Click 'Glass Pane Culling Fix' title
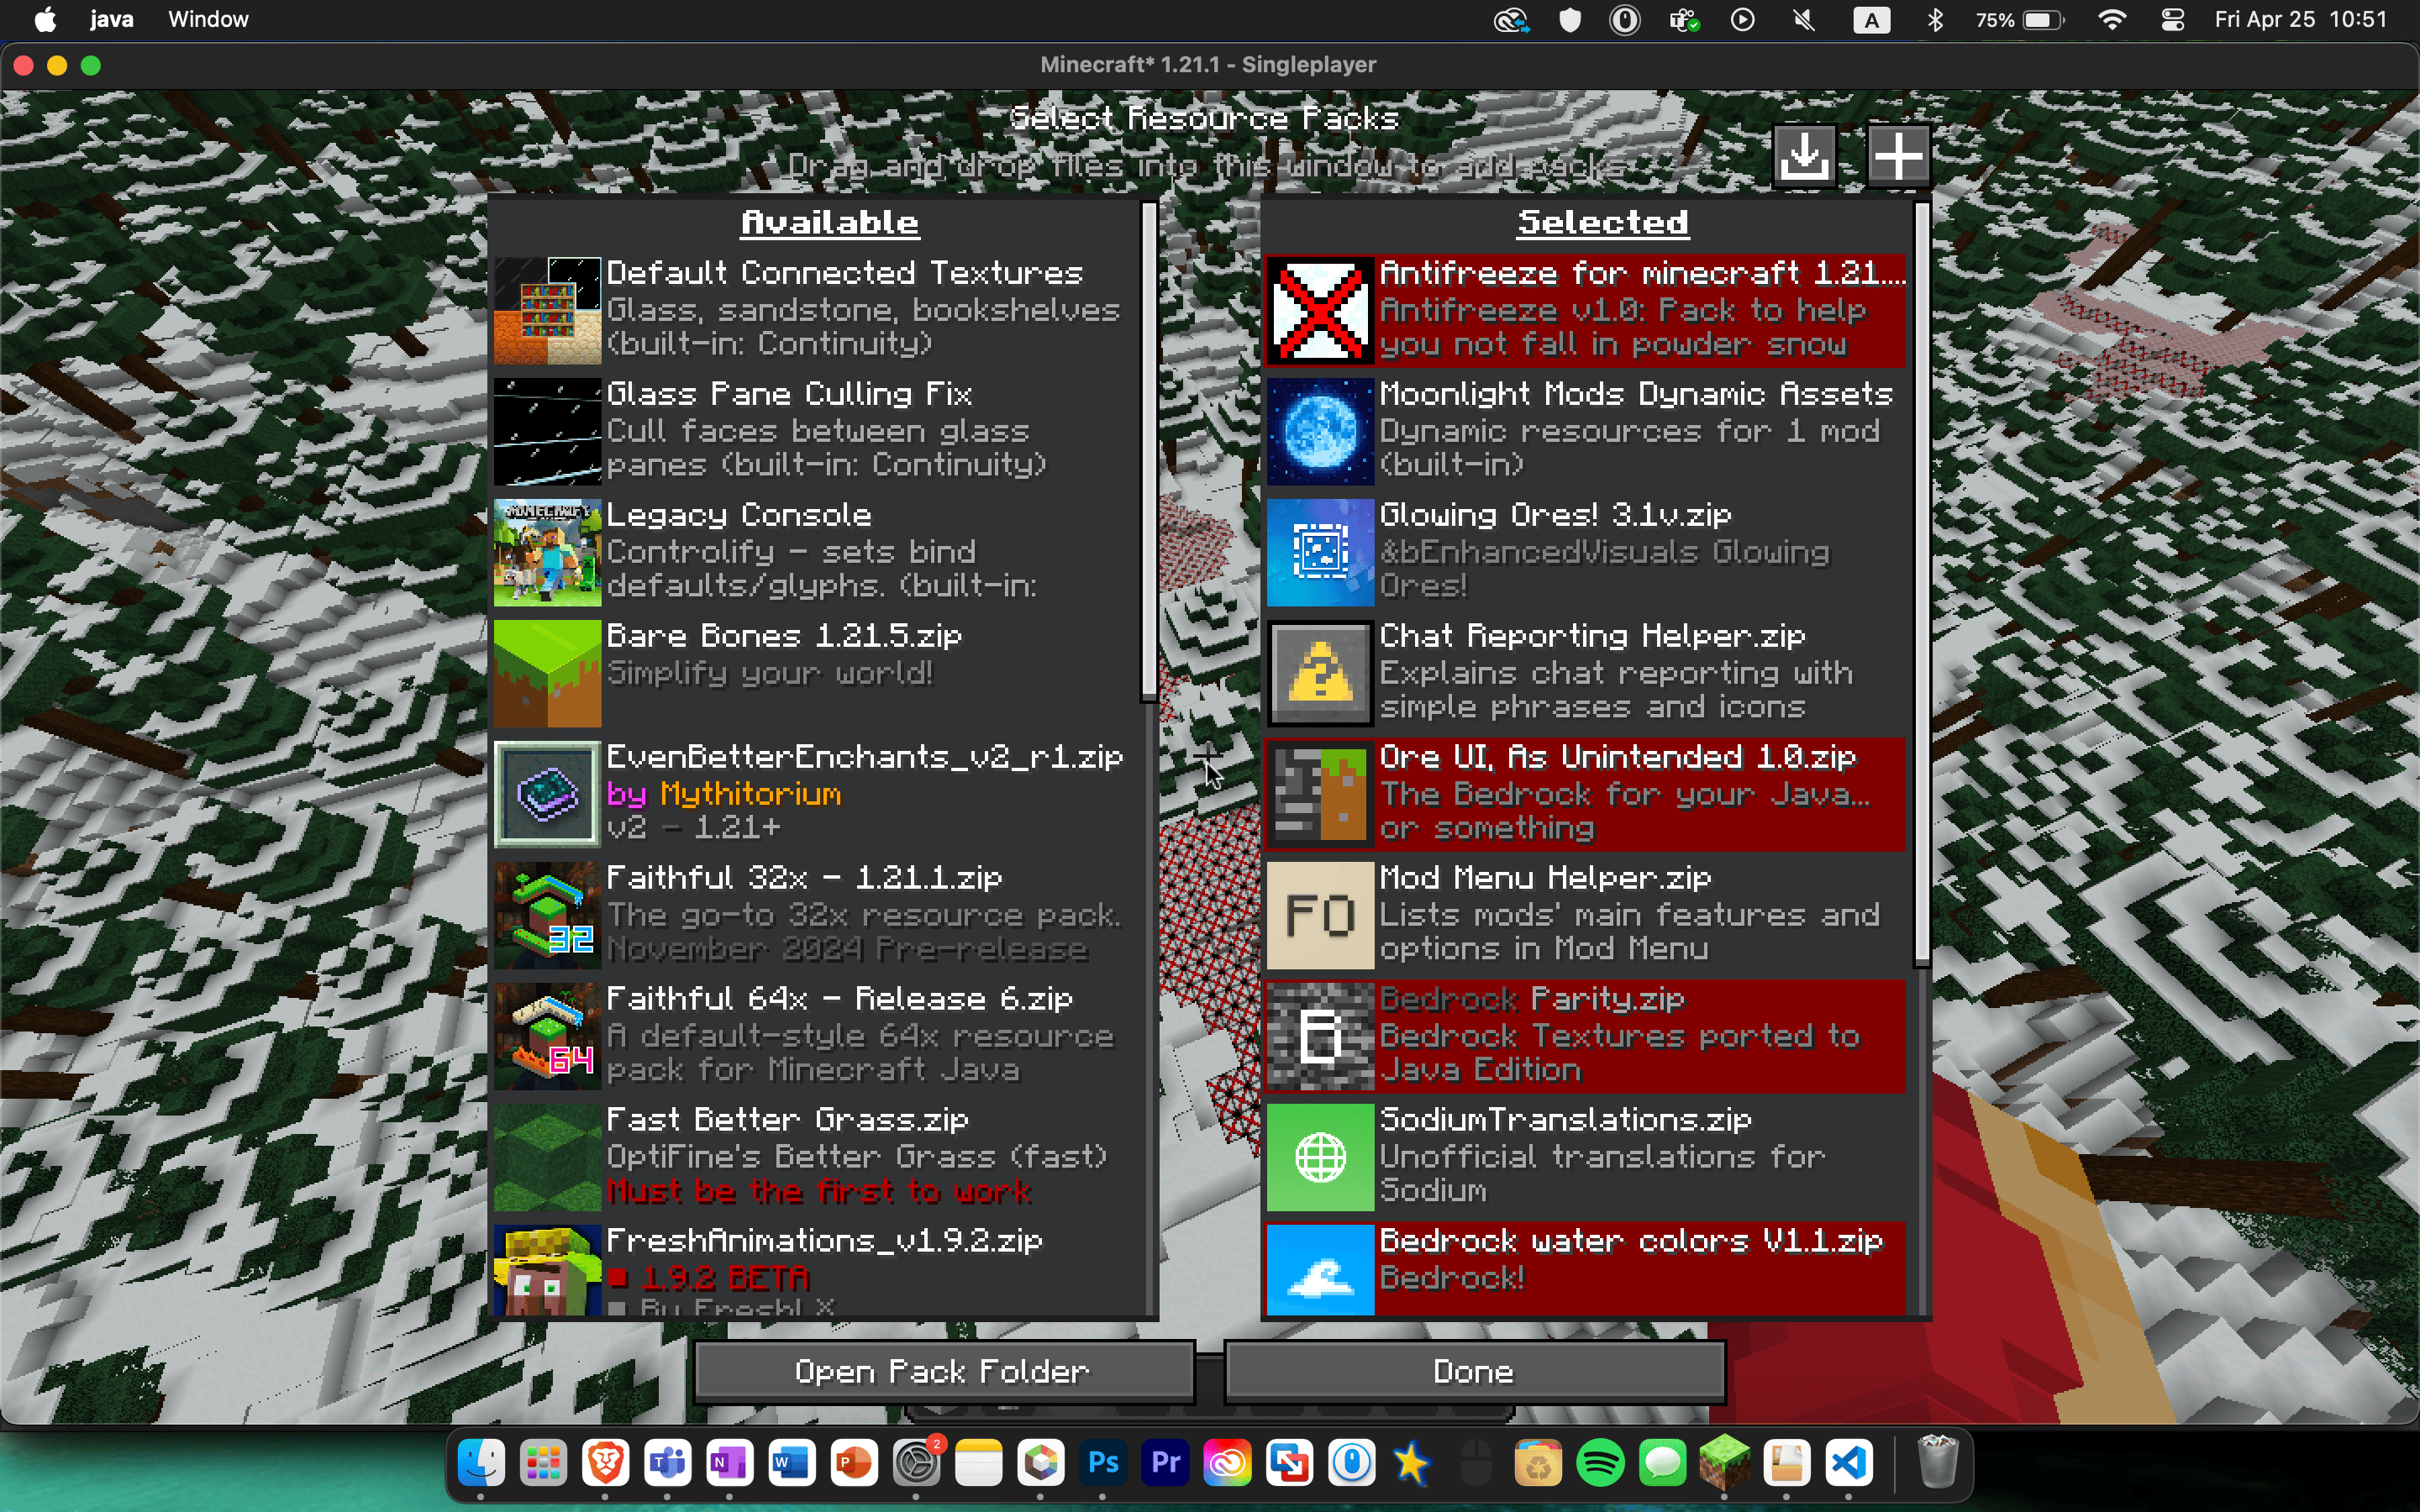 click(789, 394)
